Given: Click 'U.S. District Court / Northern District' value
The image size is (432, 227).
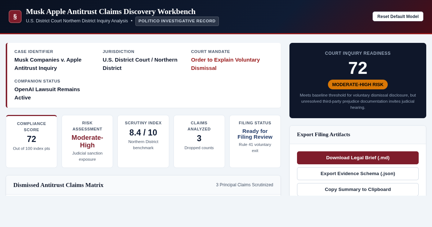Looking at the screenshot, I should point(140,64).
